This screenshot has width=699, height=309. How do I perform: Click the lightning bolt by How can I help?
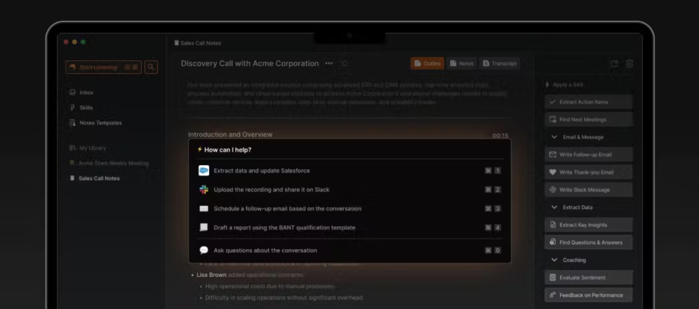click(x=199, y=149)
